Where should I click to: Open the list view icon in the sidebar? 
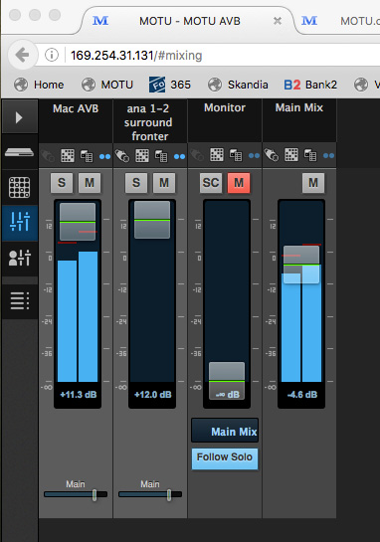[x=19, y=300]
